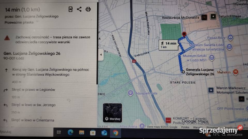Open the Warstwy layers thumbnail
This screenshot has height=139, width=248.
pos(112,113)
